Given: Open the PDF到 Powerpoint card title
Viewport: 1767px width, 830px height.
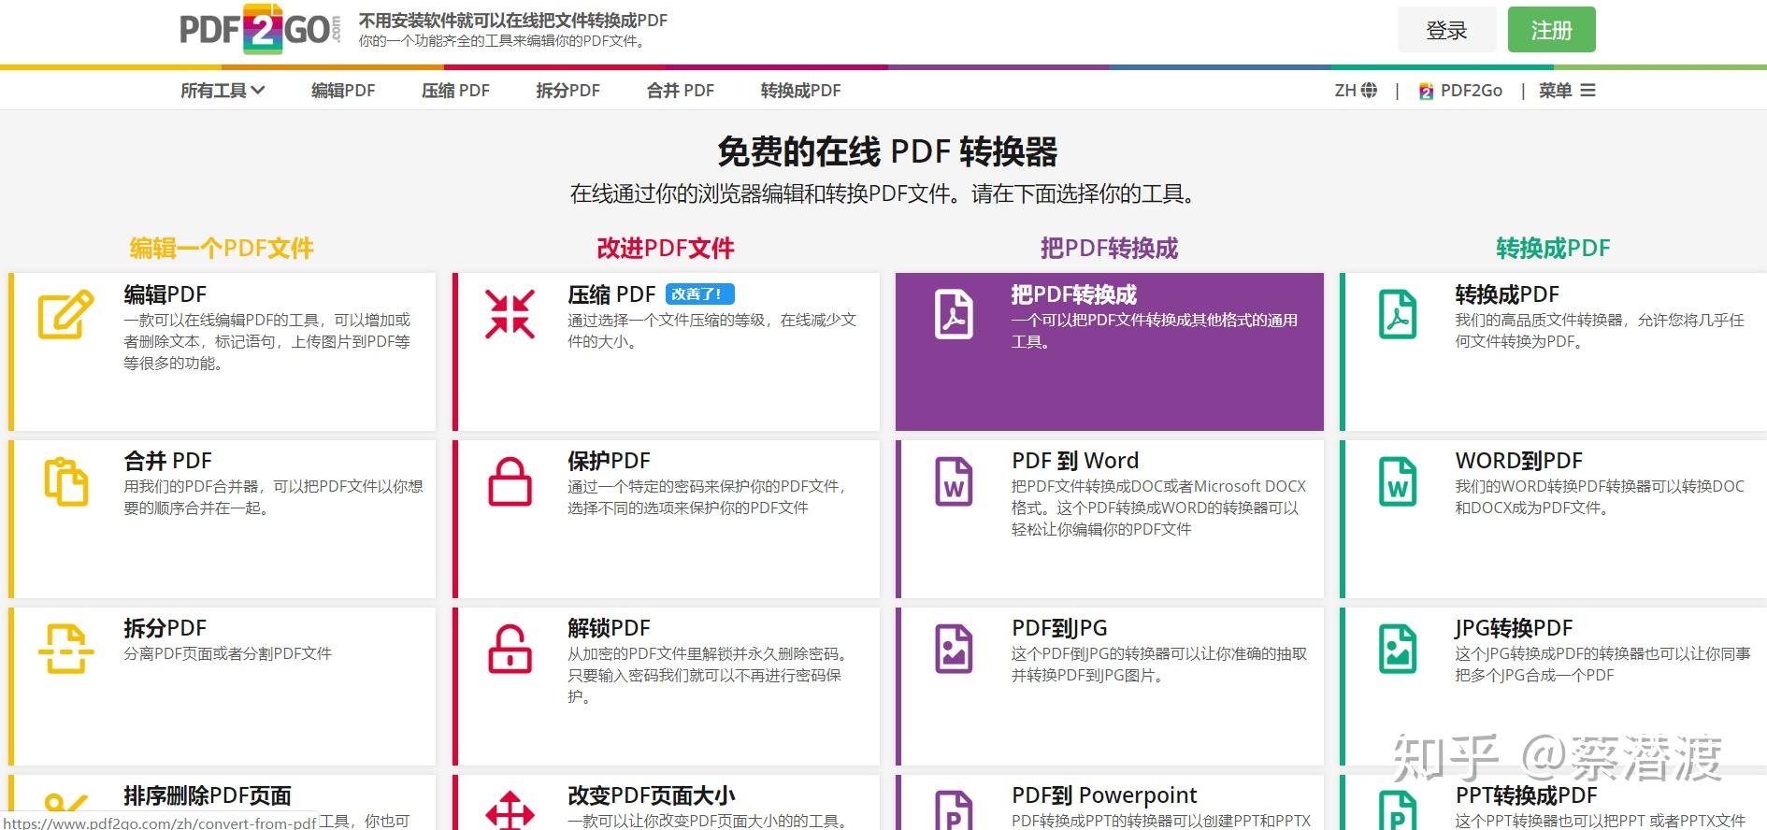Looking at the screenshot, I should click(1104, 795).
